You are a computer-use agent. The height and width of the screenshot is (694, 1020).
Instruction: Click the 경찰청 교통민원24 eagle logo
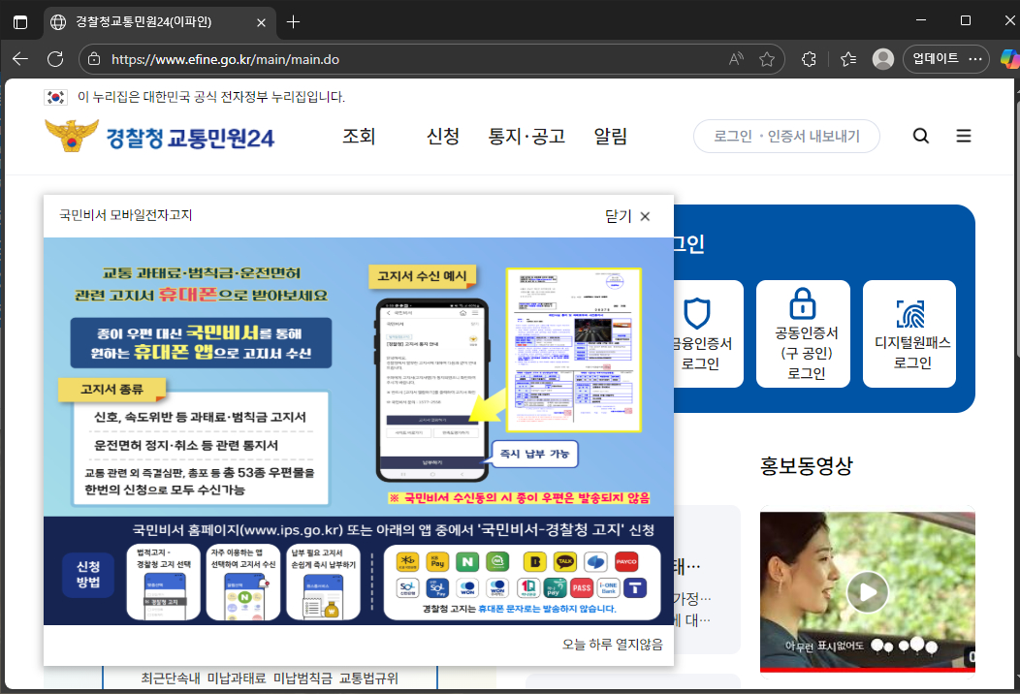click(72, 136)
